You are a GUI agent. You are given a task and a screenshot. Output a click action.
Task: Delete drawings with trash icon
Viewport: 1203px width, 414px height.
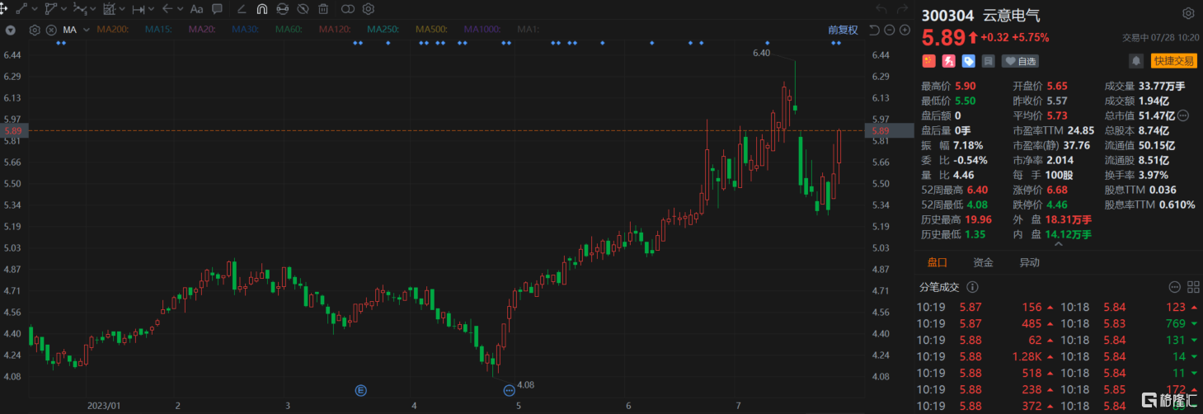[x=323, y=9]
